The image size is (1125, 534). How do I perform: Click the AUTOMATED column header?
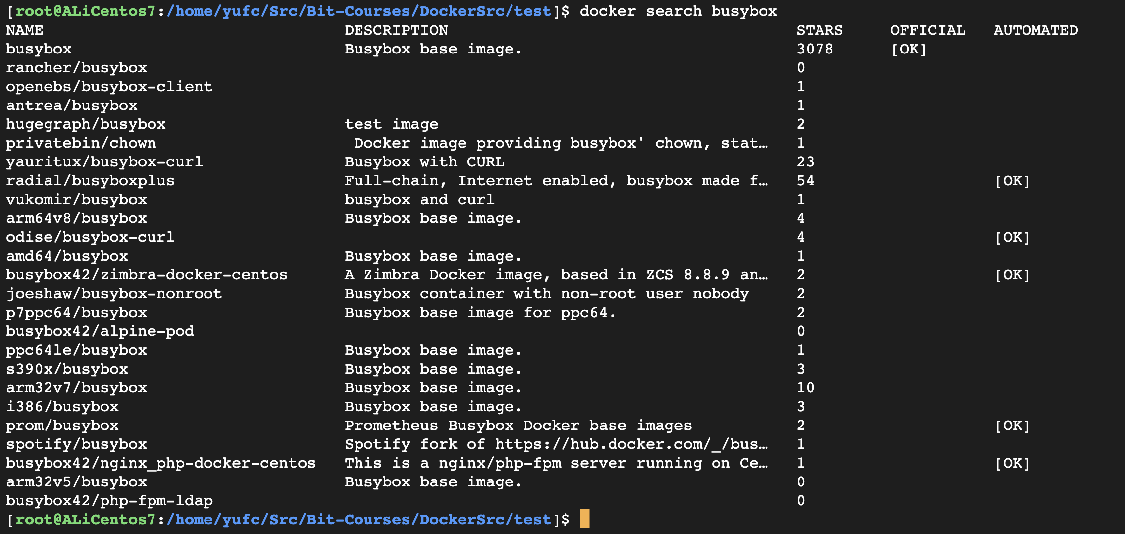1035,30
